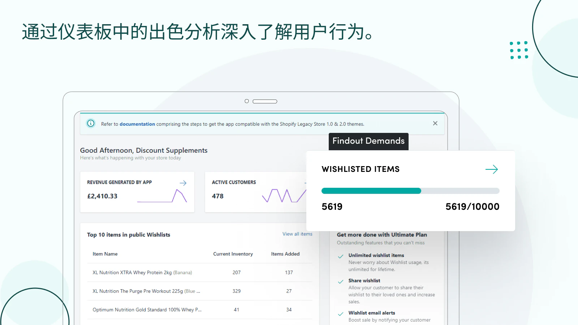Click the ACTIVE CUSTOMERS card title
578x325 pixels.
pyautogui.click(x=234, y=182)
